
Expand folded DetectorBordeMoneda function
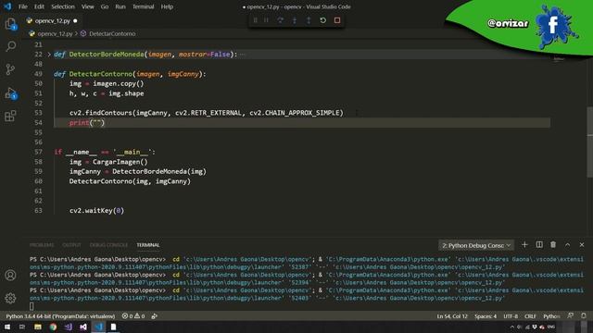[49, 55]
